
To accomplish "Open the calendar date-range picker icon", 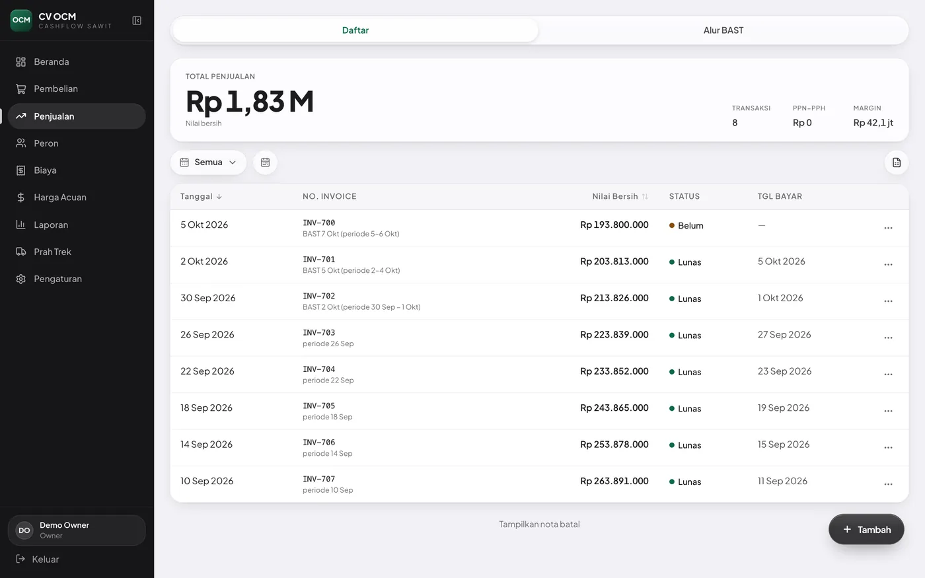I will [x=265, y=163].
